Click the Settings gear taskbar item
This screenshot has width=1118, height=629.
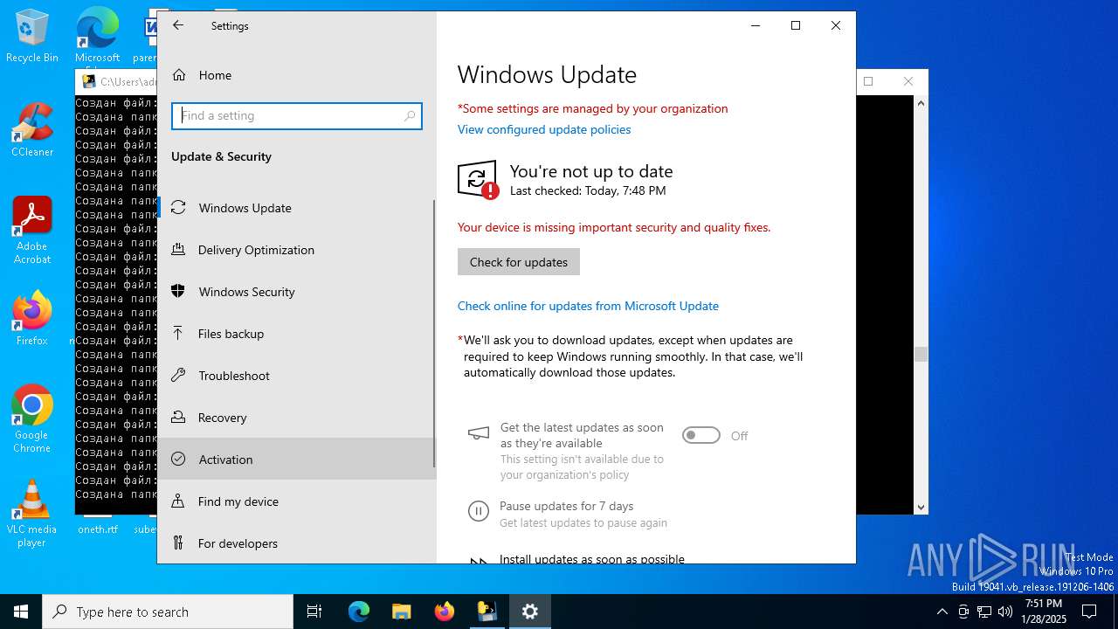pos(529,612)
